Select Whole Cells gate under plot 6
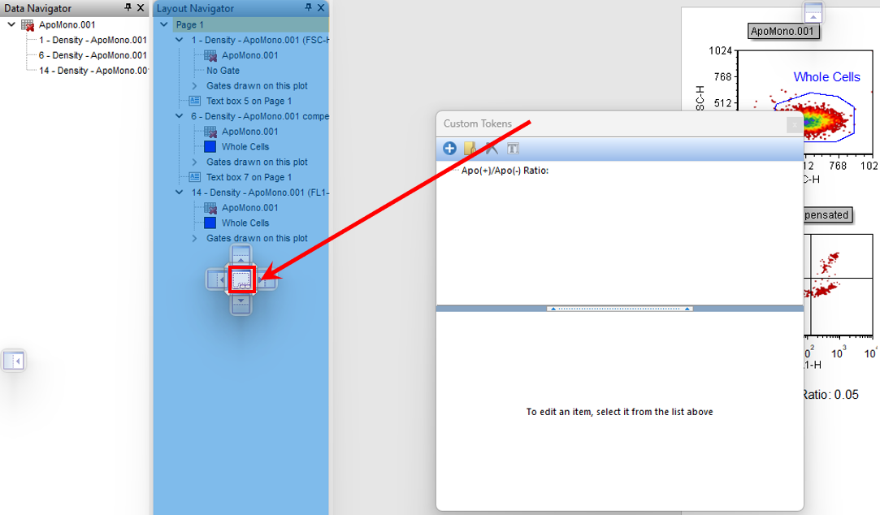 [x=245, y=147]
